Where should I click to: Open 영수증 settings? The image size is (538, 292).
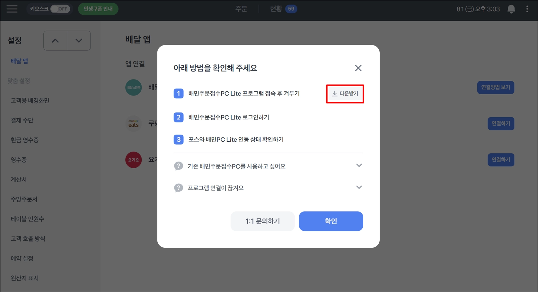click(19, 160)
